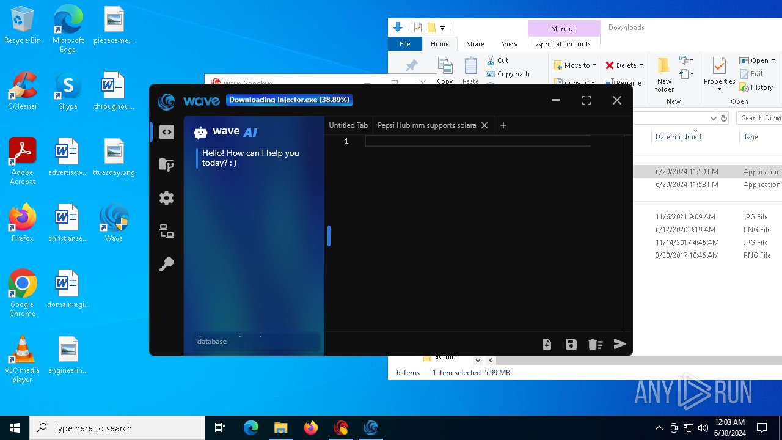This screenshot has height=440, width=782.
Task: Open the Windows Start menu
Action: (15, 428)
